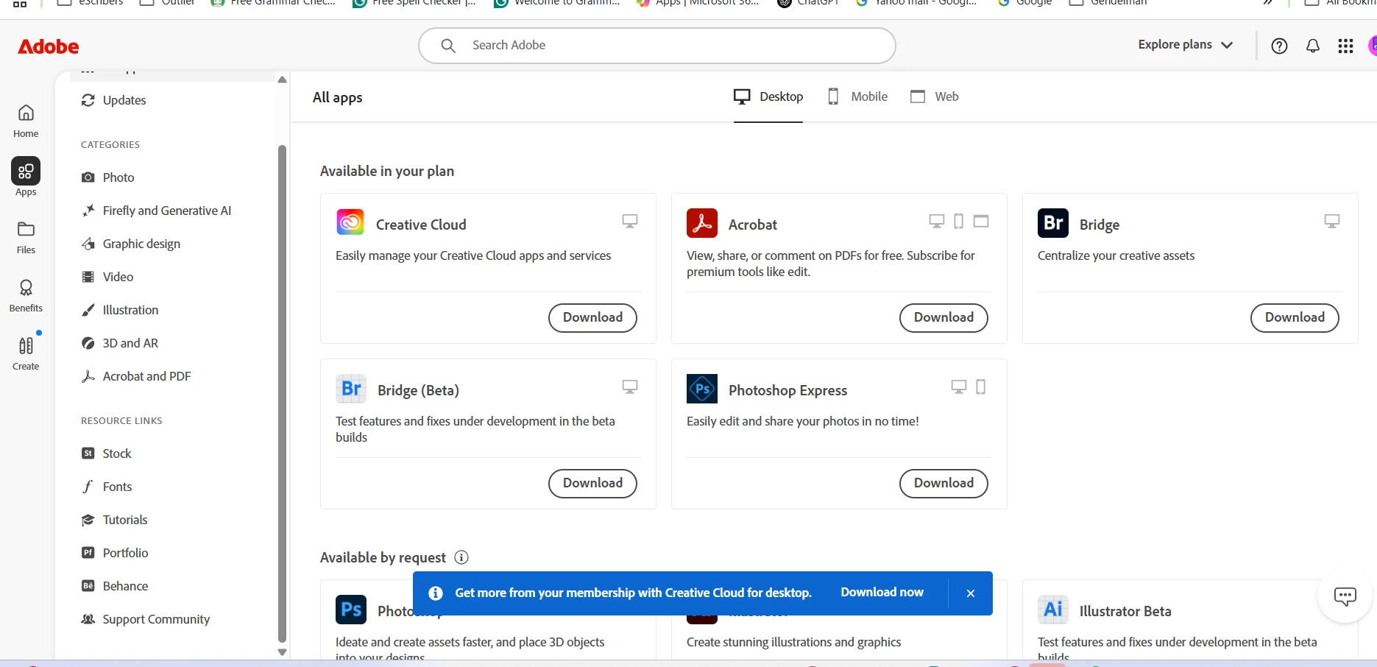Image resolution: width=1377 pixels, height=667 pixels.
Task: Click the Photoshop Express app icon
Action: click(702, 389)
